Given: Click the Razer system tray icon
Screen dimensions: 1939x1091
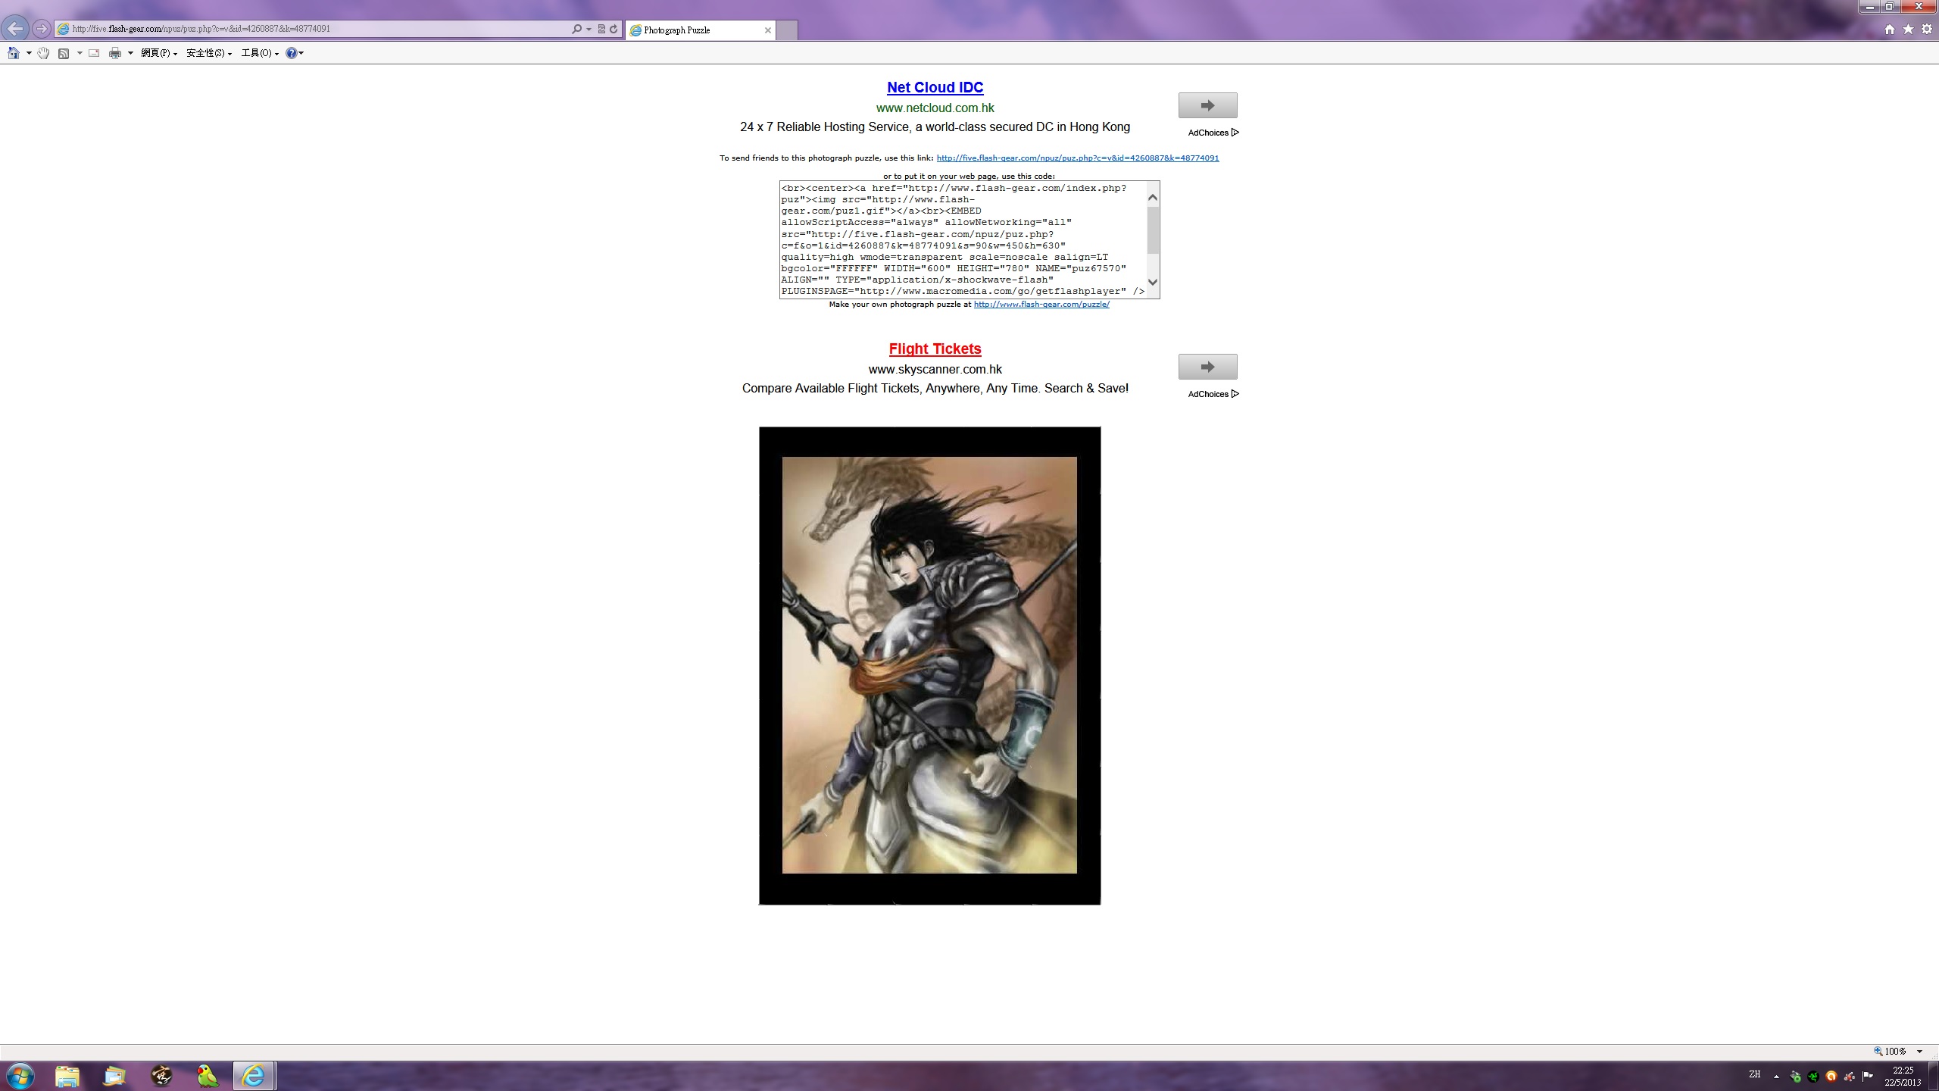Looking at the screenshot, I should coord(1813,1076).
